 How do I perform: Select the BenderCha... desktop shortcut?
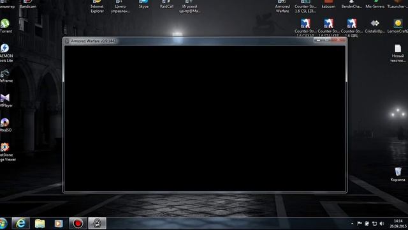click(351, 4)
